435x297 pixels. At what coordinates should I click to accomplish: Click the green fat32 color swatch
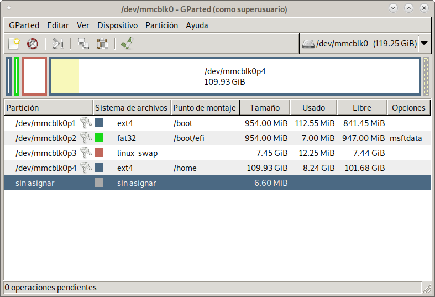[99, 138]
